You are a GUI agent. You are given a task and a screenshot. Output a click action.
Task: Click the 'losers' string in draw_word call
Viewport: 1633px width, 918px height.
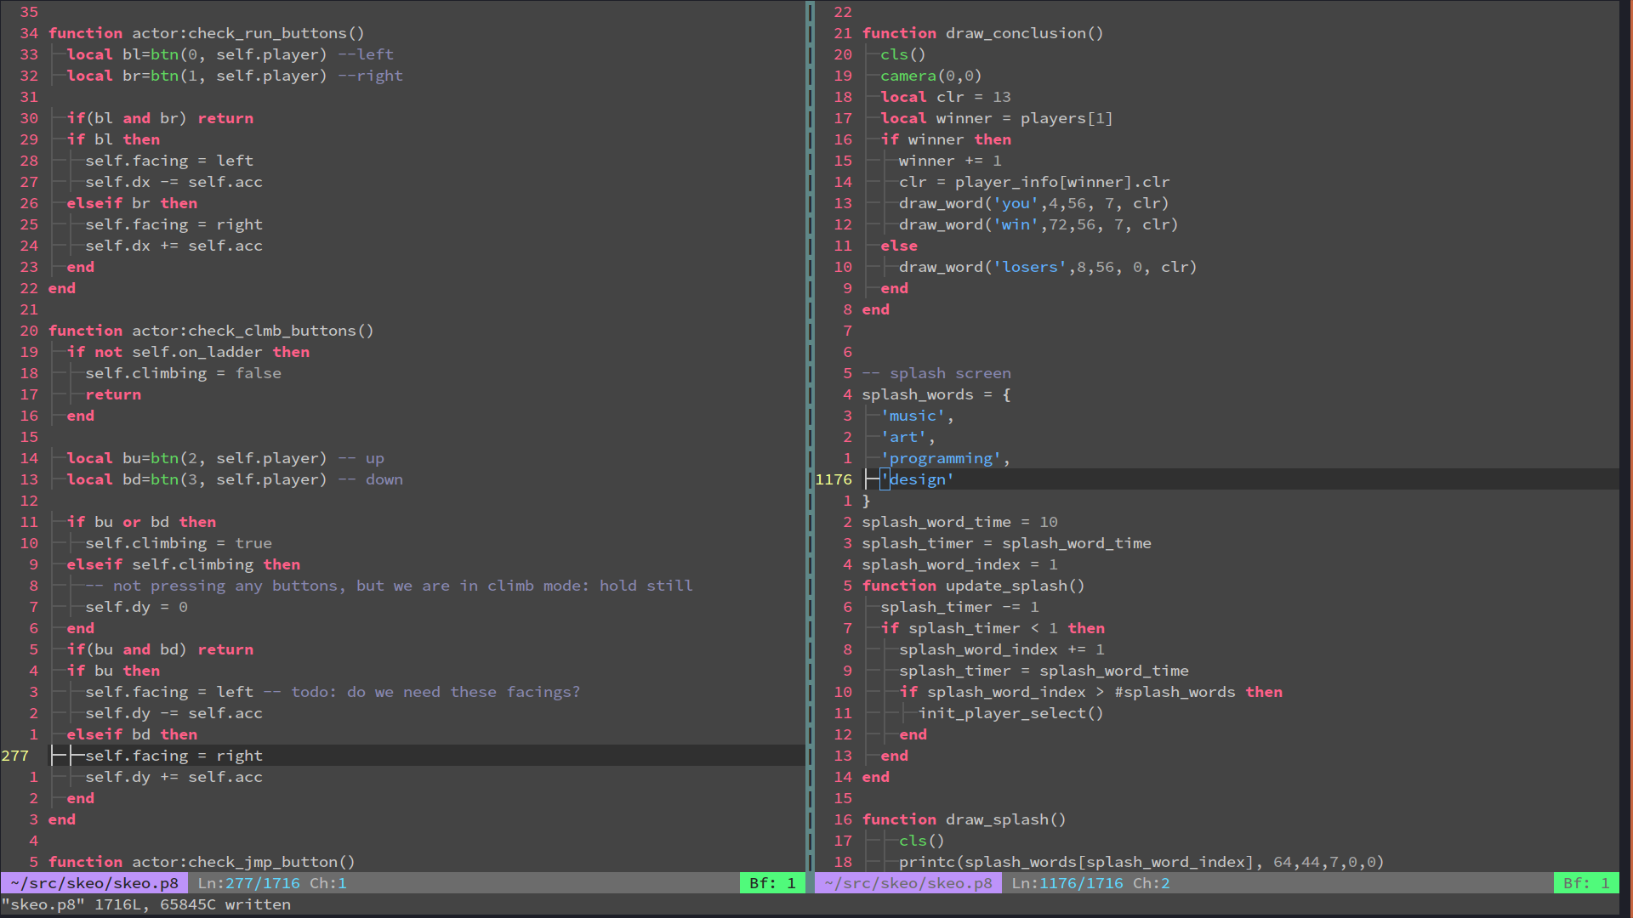(1029, 267)
